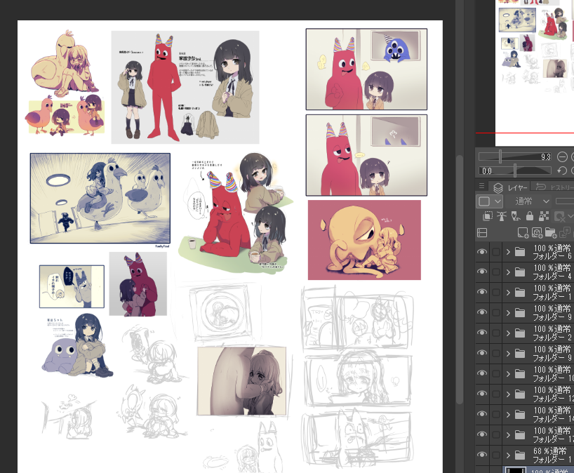574x473 pixels.
Task: Tick the checkbox beside フォルダー 2
Action: pos(496,333)
